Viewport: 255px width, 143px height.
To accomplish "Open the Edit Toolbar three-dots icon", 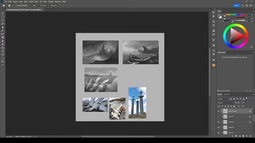I will pos(2,65).
